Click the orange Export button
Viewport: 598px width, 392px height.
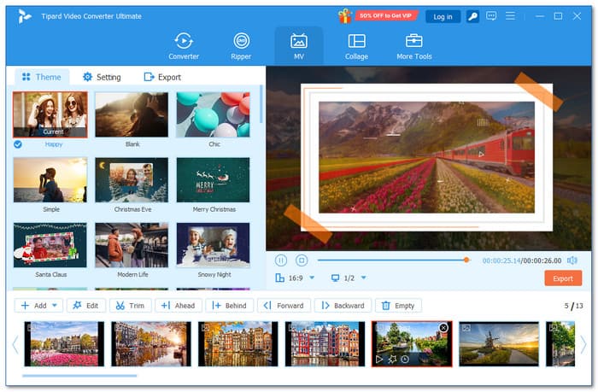pos(562,278)
